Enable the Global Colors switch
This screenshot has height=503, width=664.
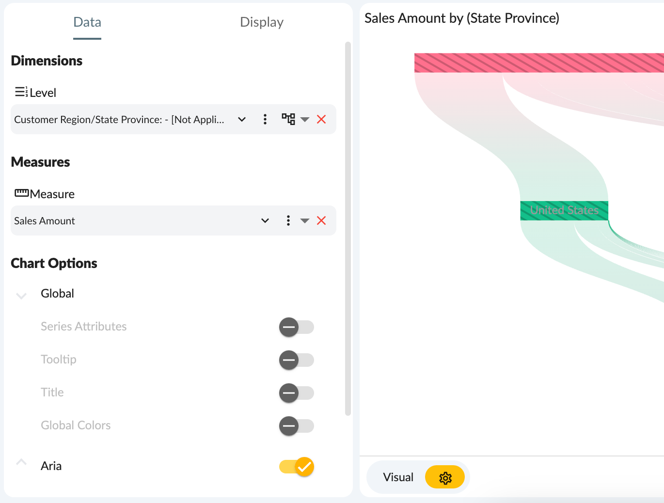coord(296,426)
